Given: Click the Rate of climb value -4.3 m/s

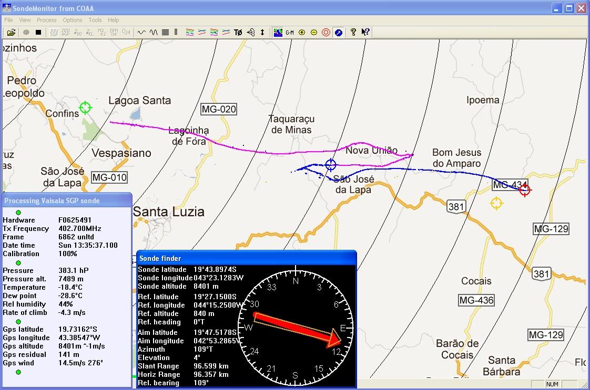Looking at the screenshot, I should coord(72,313).
